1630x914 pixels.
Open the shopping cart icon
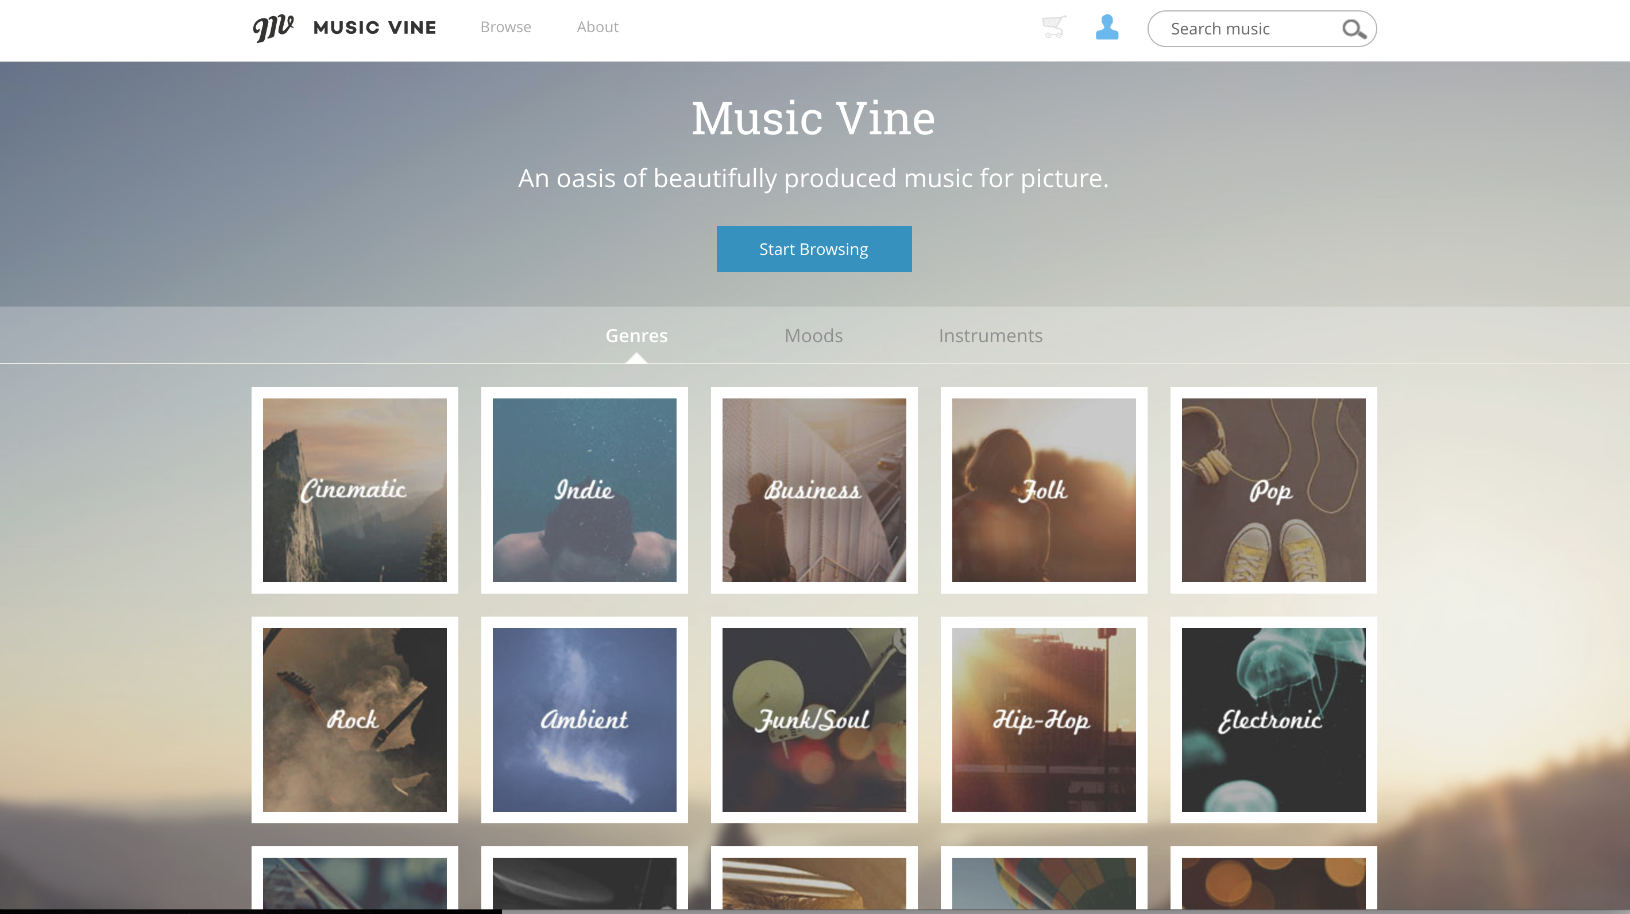point(1053,27)
